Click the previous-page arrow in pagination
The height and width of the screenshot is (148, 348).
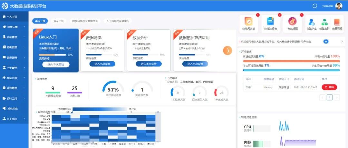[323, 97]
